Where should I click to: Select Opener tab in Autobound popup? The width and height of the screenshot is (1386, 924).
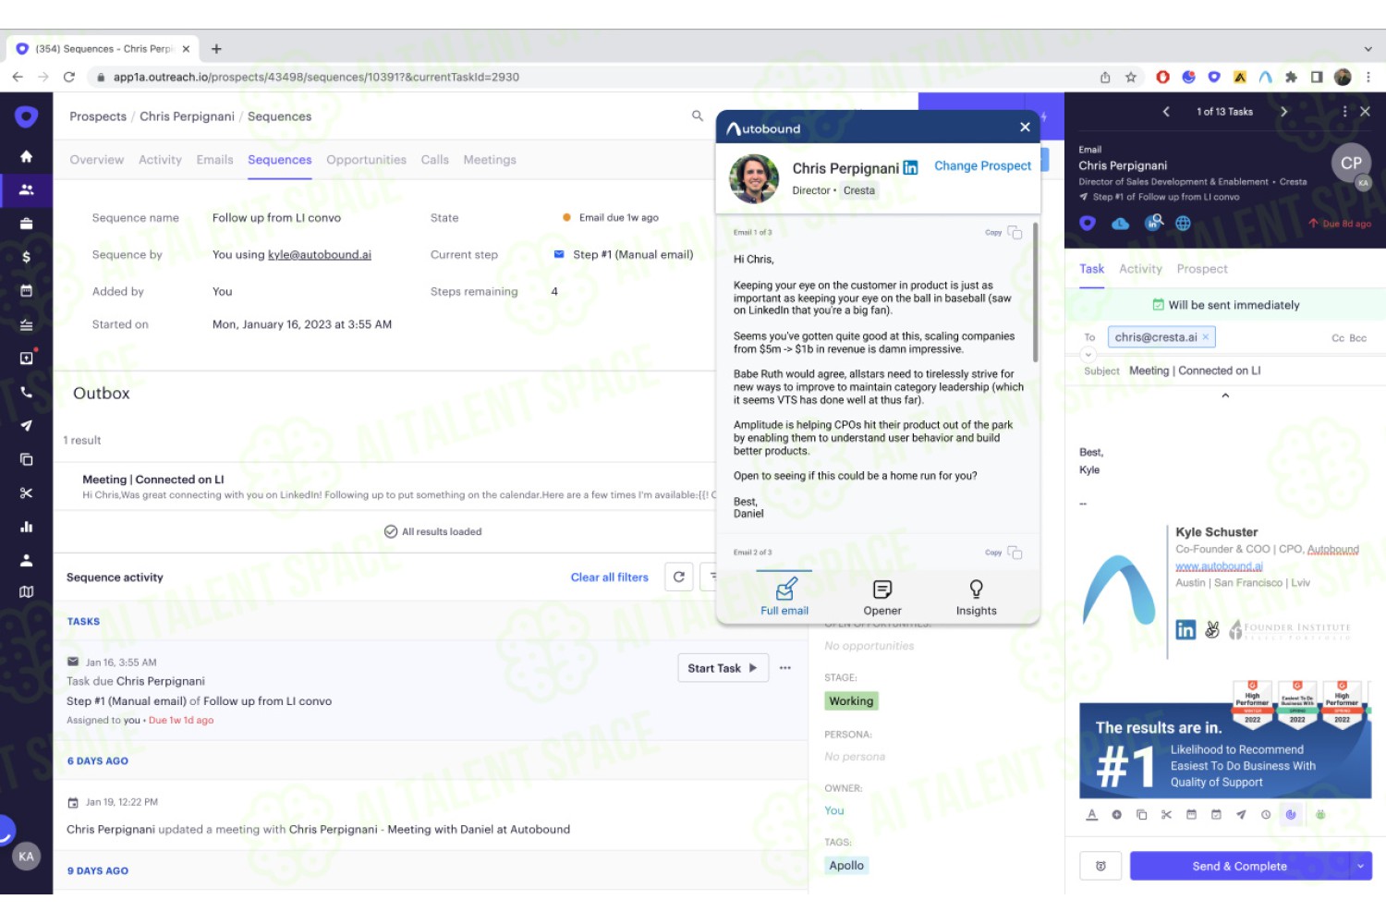882,598
